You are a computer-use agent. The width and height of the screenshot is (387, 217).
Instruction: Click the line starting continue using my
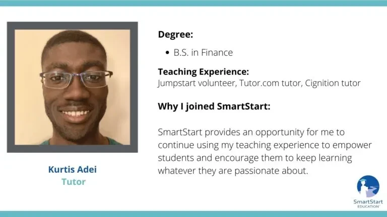pos(265,145)
